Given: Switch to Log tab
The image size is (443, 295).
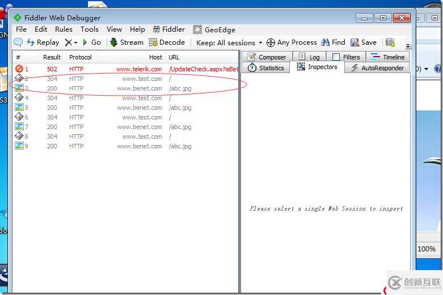Looking at the screenshot, I should point(309,57).
